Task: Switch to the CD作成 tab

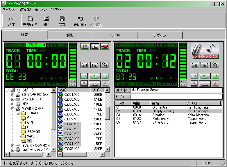Action: [x=115, y=35]
